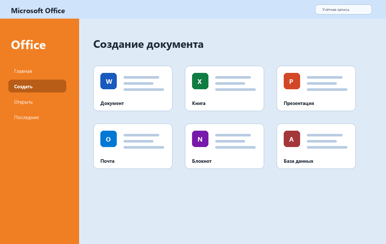This screenshot has height=244, width=386.
Task: Click the Office logo in sidebar
Action: 28,45
